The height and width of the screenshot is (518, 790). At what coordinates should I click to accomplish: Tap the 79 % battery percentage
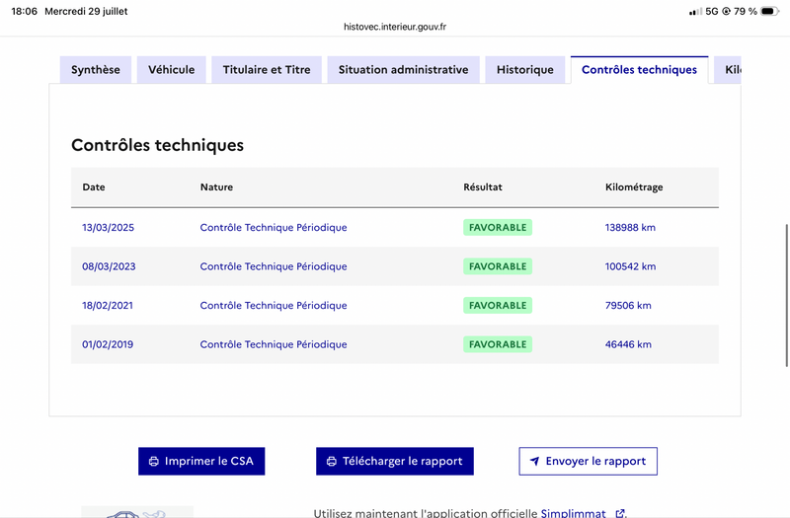(x=746, y=11)
